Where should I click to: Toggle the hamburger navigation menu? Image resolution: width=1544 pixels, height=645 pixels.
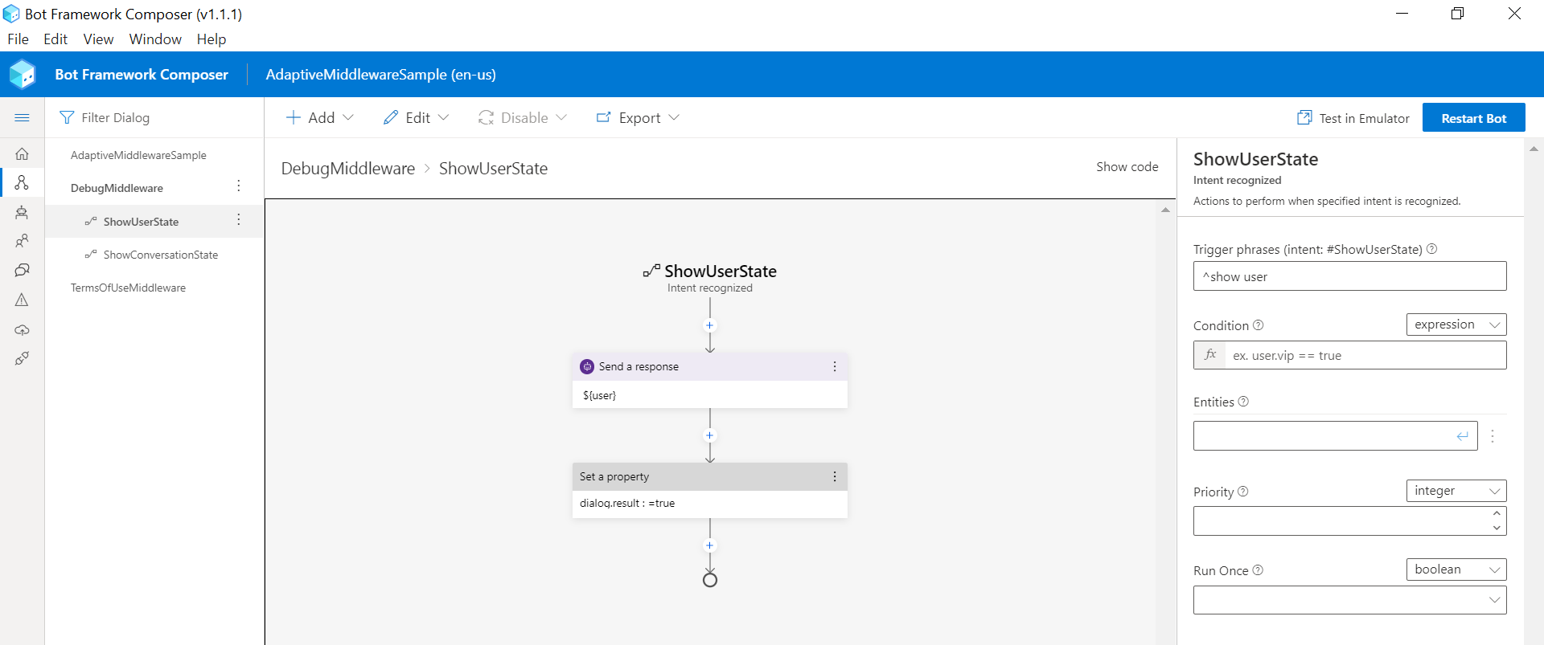tap(22, 117)
